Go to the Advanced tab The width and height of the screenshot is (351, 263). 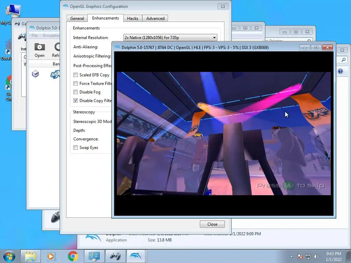coord(155,18)
